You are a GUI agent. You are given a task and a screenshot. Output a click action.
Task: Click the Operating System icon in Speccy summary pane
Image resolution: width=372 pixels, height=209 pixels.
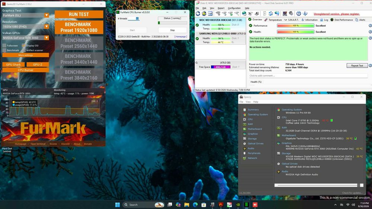tap(279, 110)
